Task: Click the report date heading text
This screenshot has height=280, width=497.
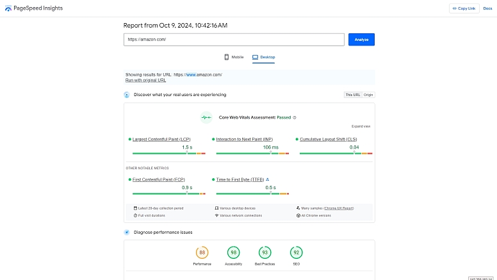Action: (175, 26)
